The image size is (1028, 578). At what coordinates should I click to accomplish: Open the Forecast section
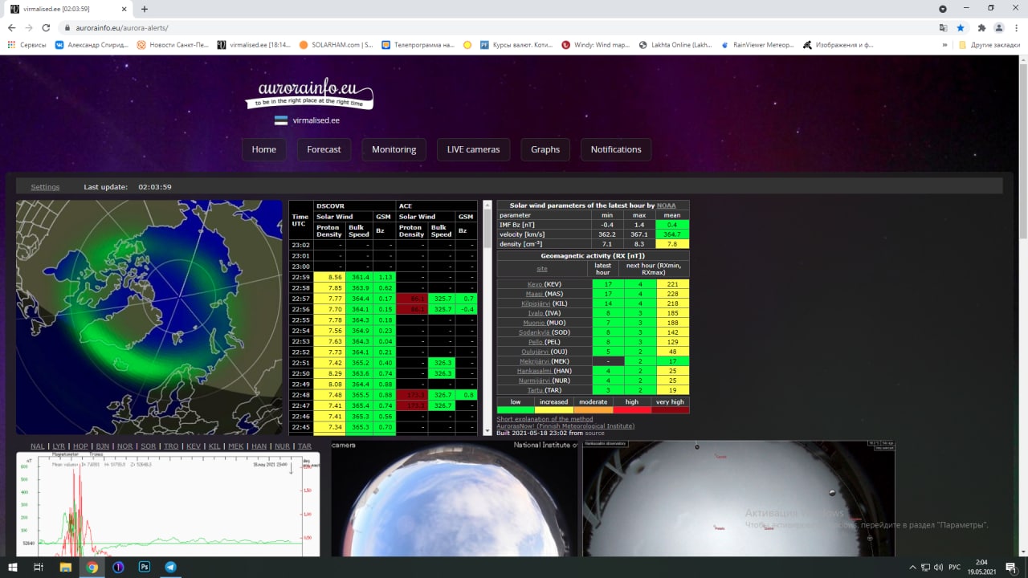pyautogui.click(x=324, y=149)
